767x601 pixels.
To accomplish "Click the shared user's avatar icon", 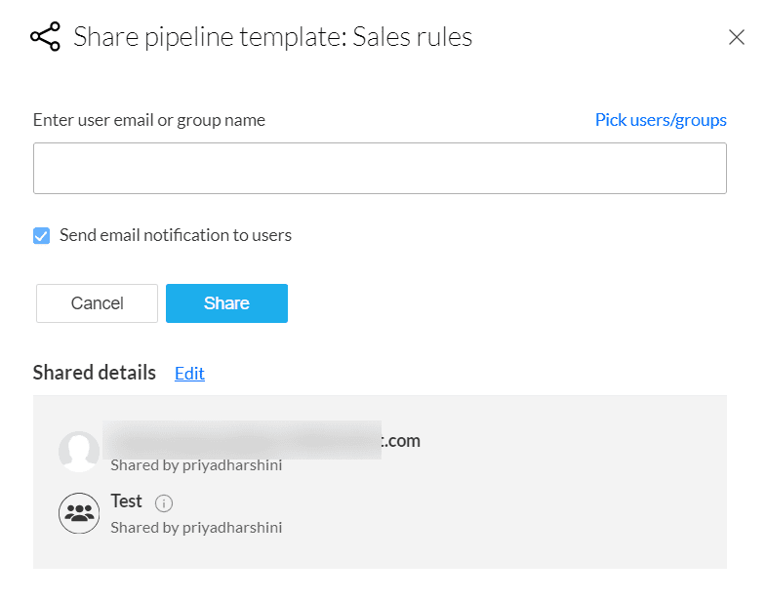I will coord(79,452).
